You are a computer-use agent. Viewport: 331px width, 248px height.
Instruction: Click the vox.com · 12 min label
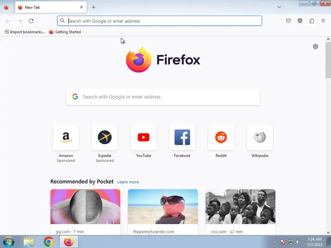click(x=227, y=232)
